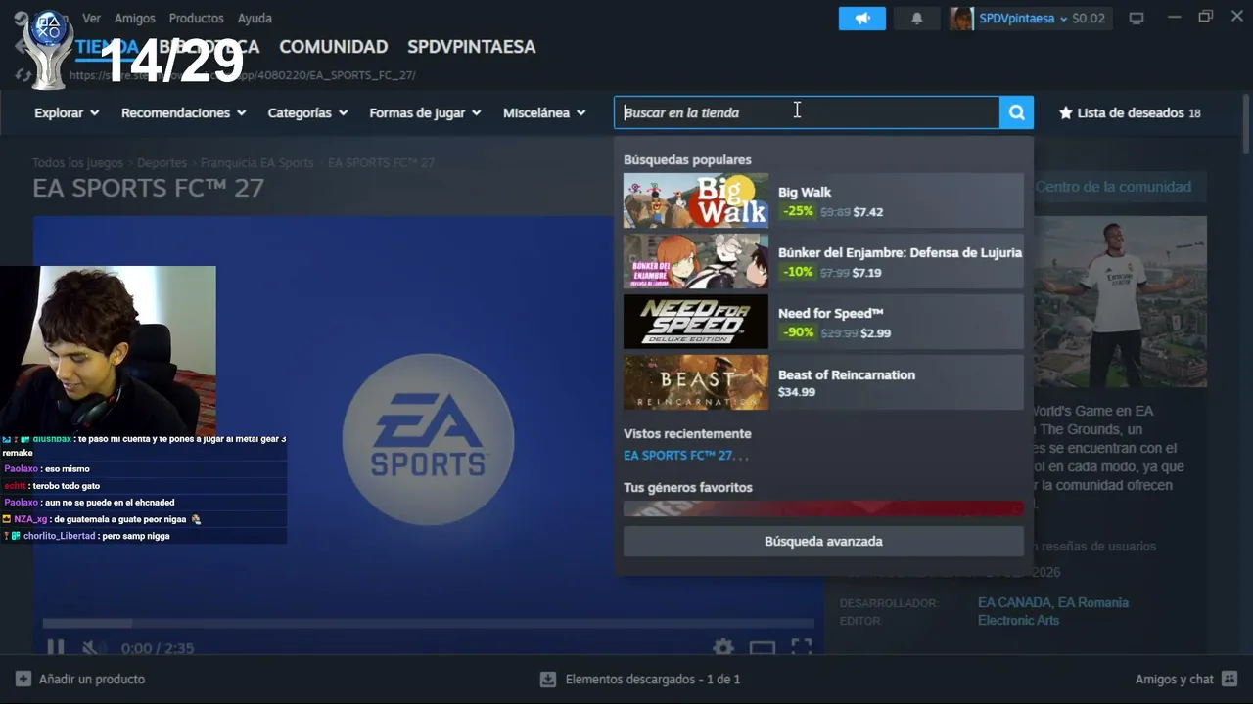Open the Amigos y chat icon

click(x=1230, y=679)
